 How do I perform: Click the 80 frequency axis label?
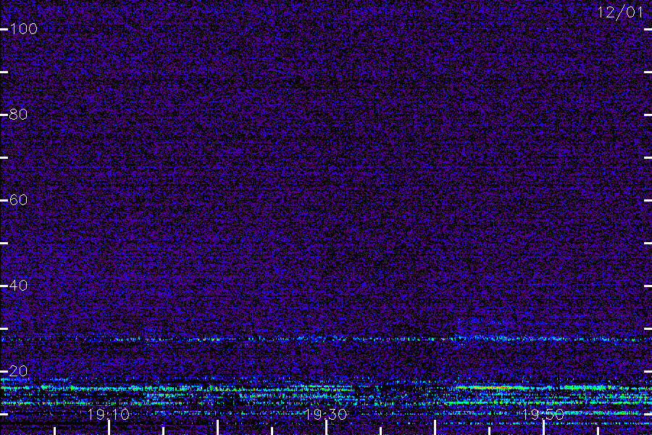tap(18, 115)
